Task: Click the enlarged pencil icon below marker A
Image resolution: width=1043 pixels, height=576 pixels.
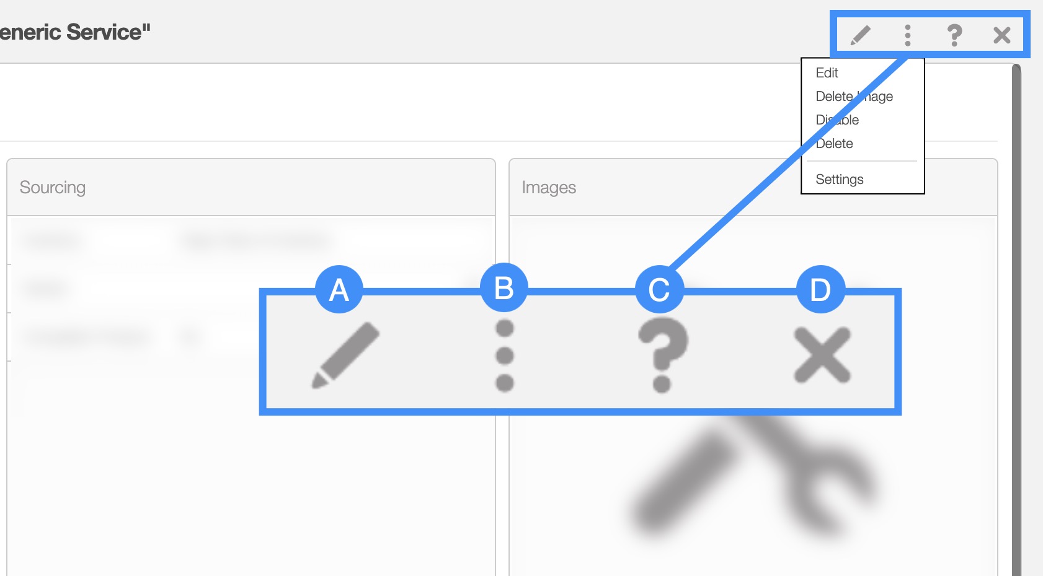Action: 345,356
